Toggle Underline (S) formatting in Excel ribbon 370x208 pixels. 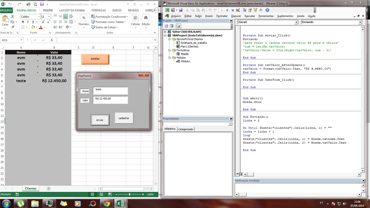tap(33, 22)
